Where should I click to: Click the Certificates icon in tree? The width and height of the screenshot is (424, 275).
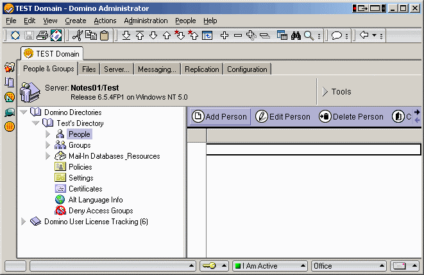click(x=60, y=188)
